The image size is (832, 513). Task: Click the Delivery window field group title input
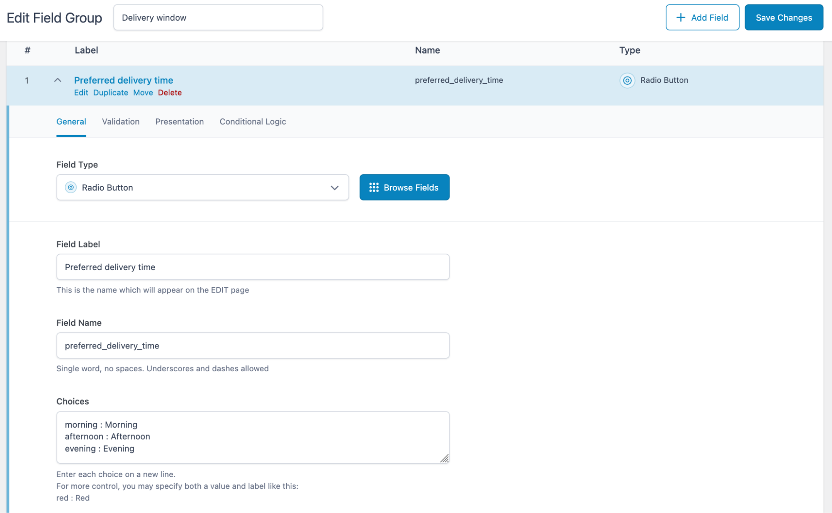pos(218,17)
